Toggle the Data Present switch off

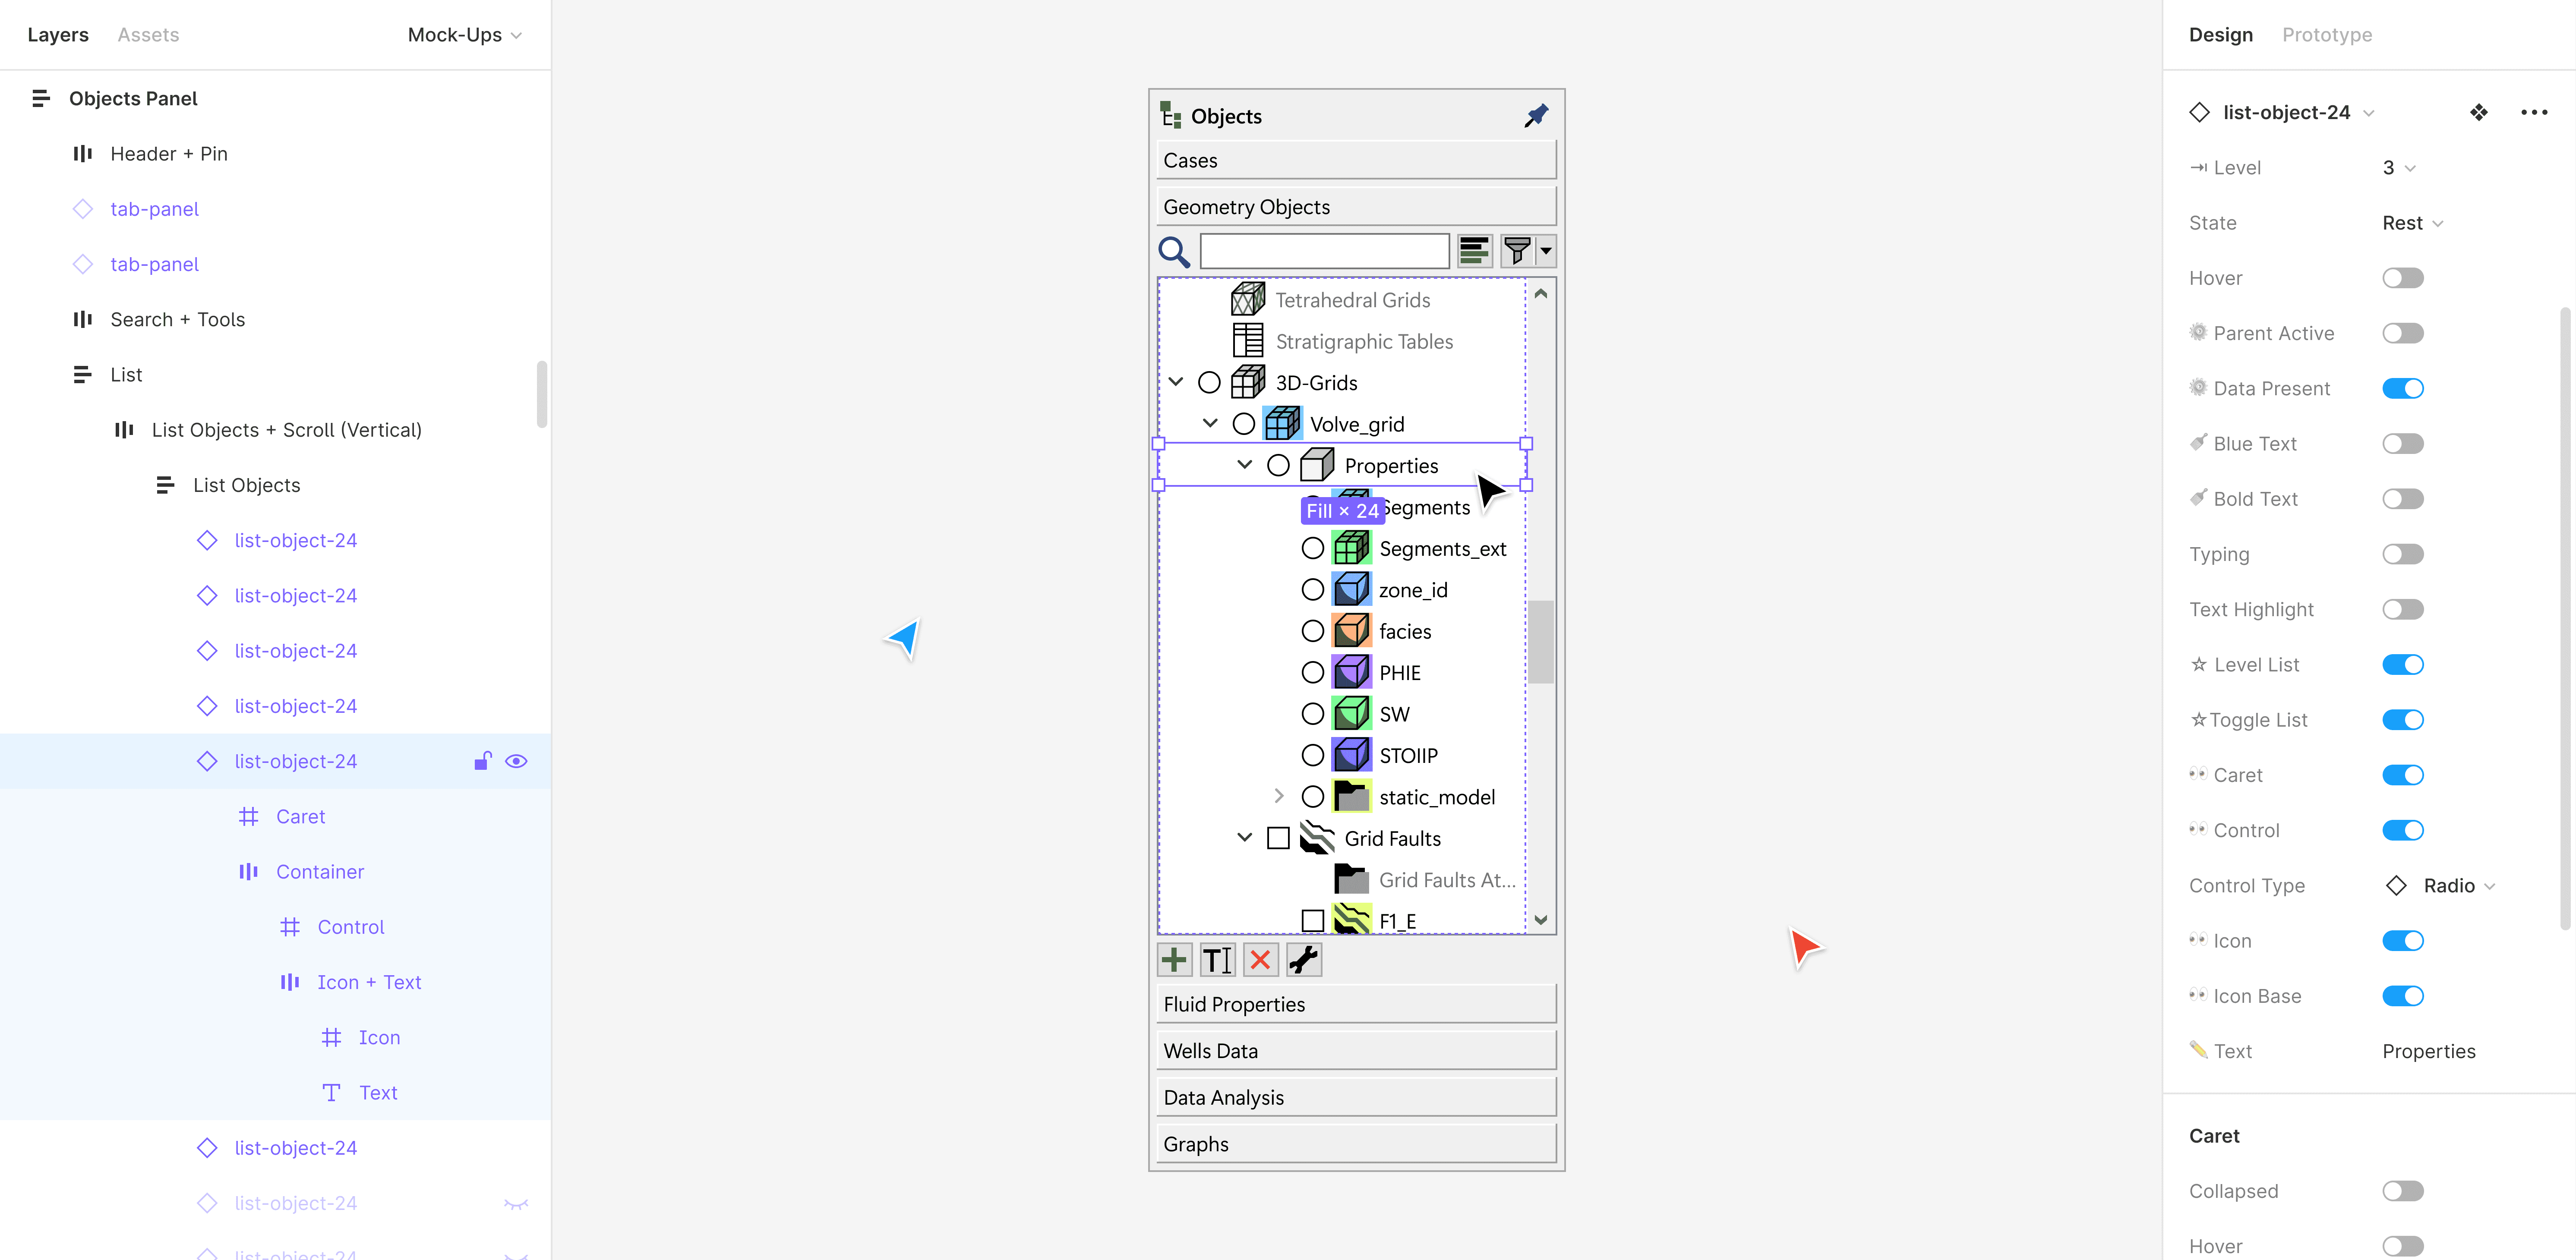[x=2402, y=388]
